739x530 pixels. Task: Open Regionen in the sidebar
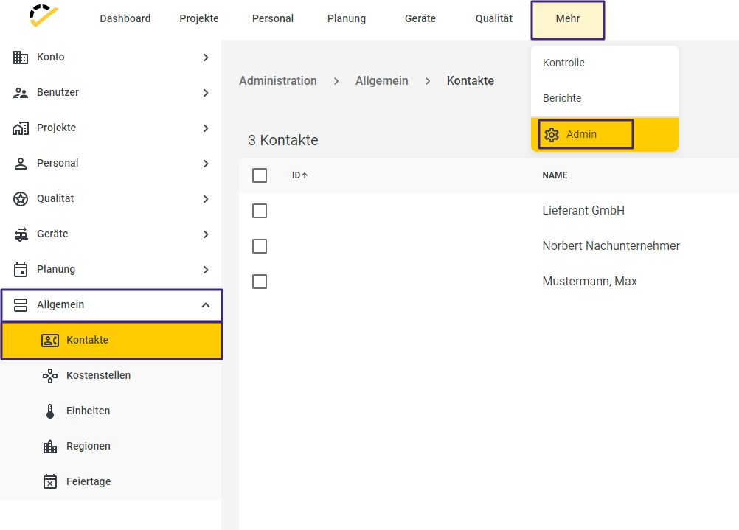[111, 446]
